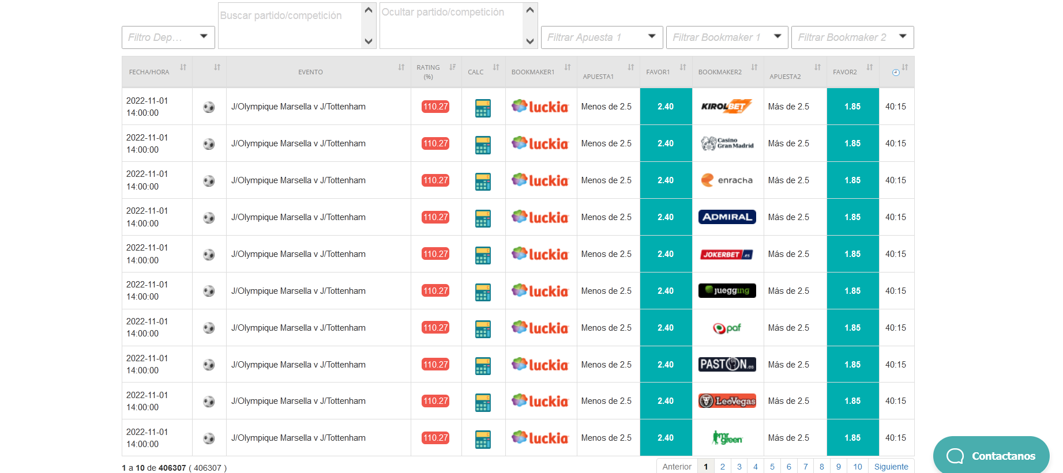Screen dimensions: 1063x473
Task: Focus the Buscar partido/competición field
Action: (290, 25)
